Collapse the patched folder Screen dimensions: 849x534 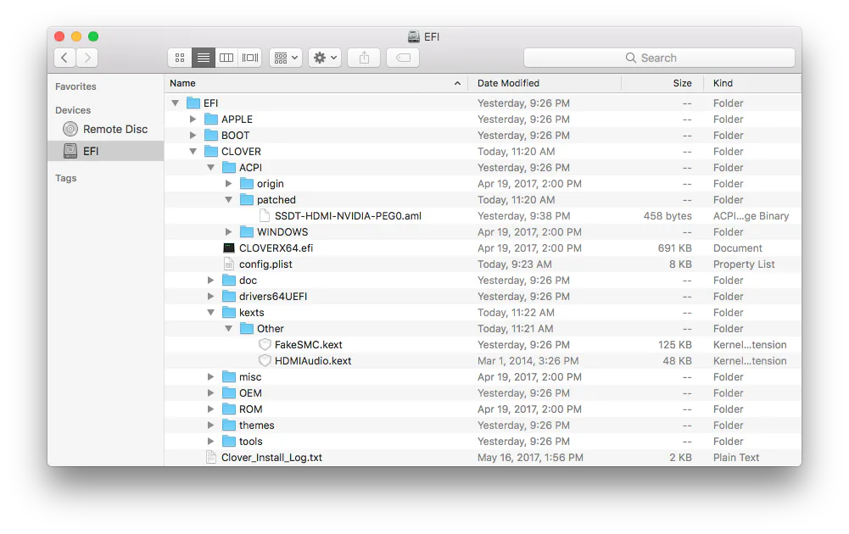(x=228, y=200)
